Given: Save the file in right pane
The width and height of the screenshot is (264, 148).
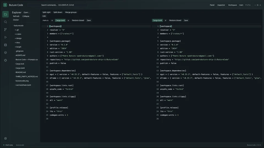Looking at the screenshot, I should click(186, 20).
